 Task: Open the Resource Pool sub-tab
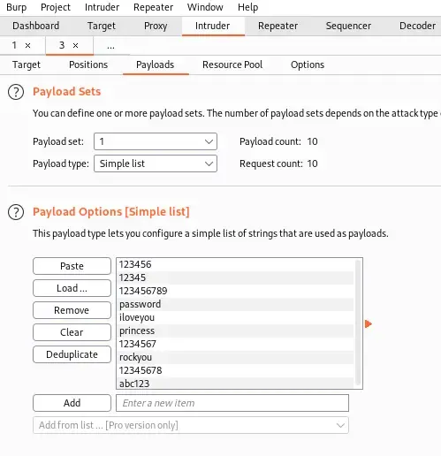(232, 65)
